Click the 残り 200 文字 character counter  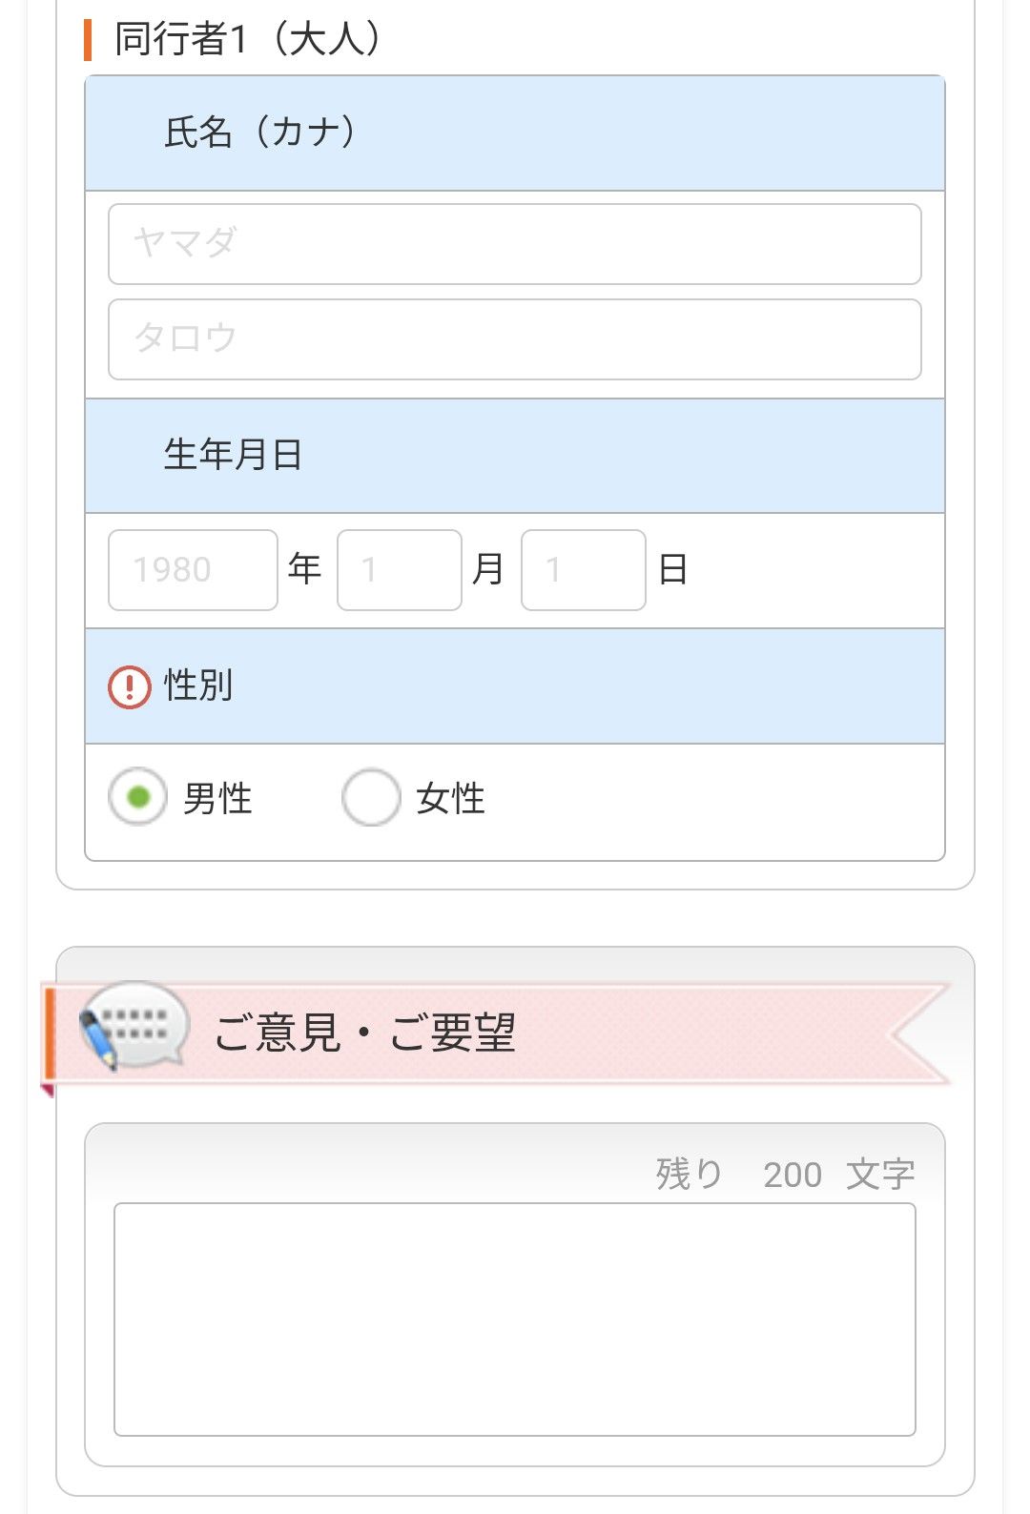coord(784,1175)
